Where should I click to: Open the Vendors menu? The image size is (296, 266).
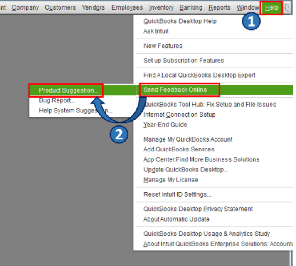93,7
